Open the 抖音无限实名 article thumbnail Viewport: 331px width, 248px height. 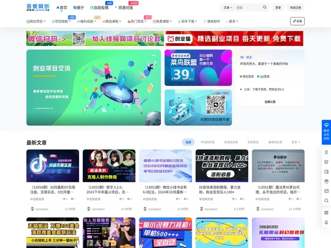pos(53,166)
